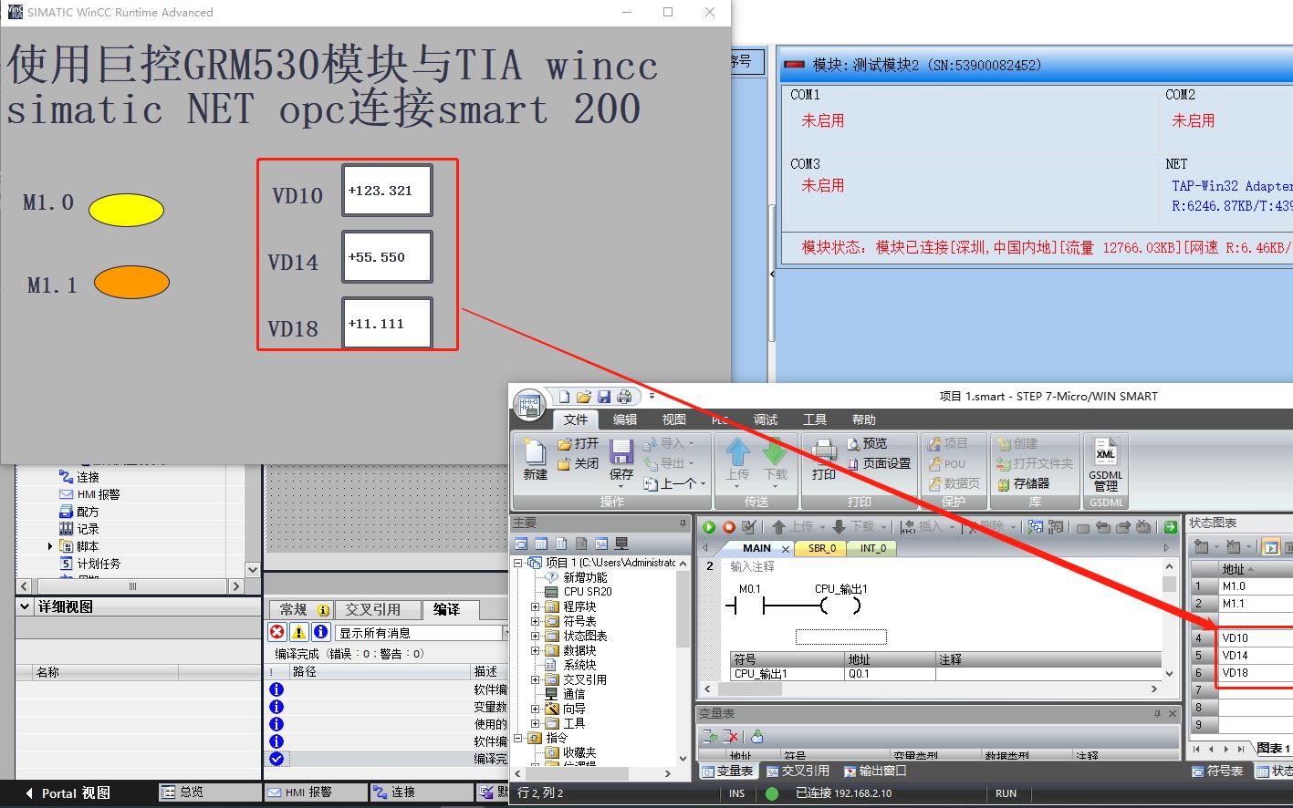The image size is (1293, 808).
Task: Click the VD18 value field +11.111
Action: point(387,324)
